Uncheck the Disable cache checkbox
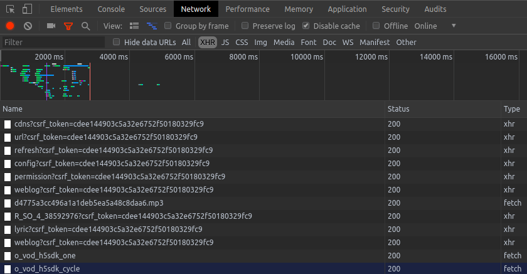Image resolution: width=527 pixels, height=274 pixels. [x=306, y=26]
